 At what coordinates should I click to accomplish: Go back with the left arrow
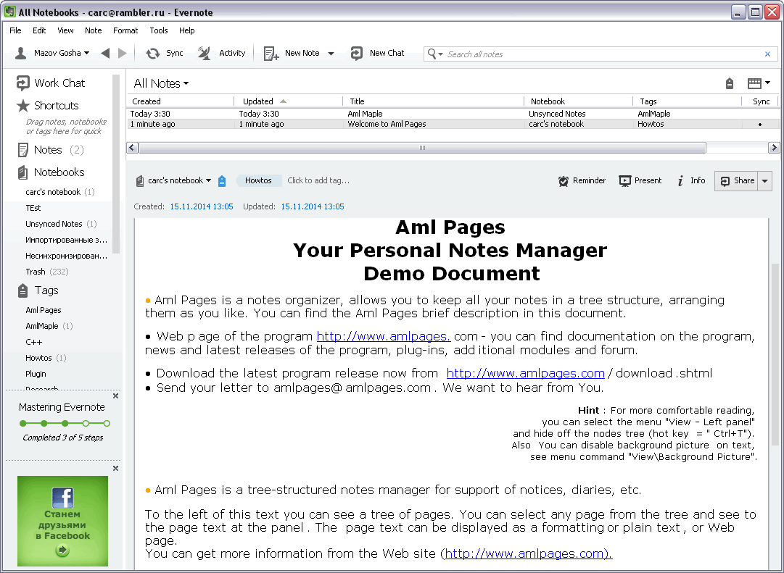click(x=105, y=53)
